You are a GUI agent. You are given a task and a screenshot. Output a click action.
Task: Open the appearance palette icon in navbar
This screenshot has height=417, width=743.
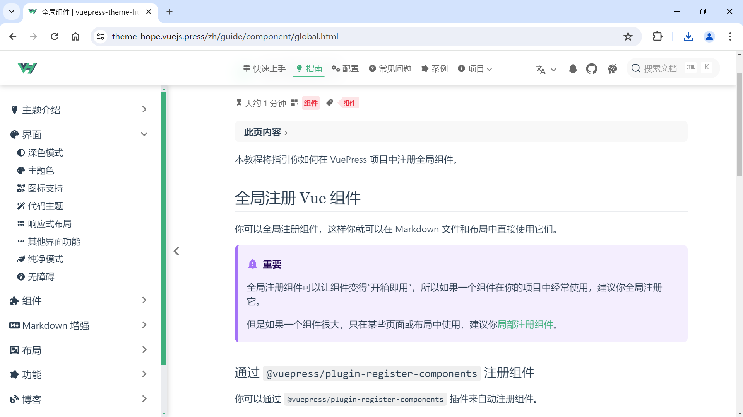pos(612,69)
